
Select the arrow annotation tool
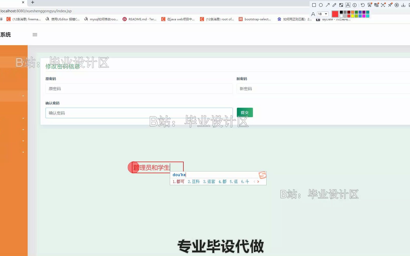click(328, 5)
